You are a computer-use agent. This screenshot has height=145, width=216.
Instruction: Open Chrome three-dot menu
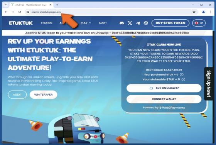point(210,12)
